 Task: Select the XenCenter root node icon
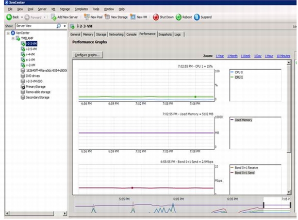[x=13, y=33]
